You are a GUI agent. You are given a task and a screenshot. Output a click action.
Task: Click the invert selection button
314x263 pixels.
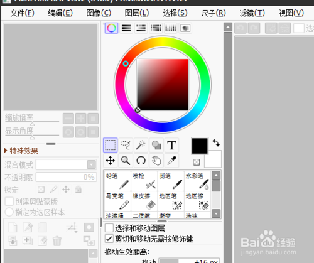coord(284,28)
